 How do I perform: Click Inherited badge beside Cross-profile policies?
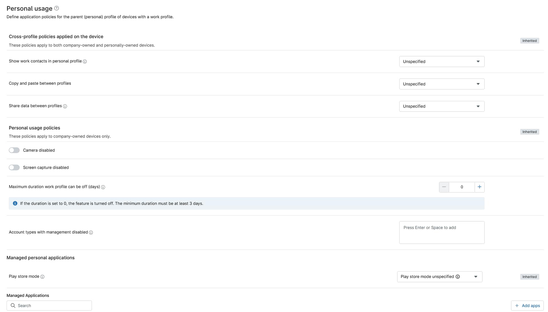[x=529, y=41]
